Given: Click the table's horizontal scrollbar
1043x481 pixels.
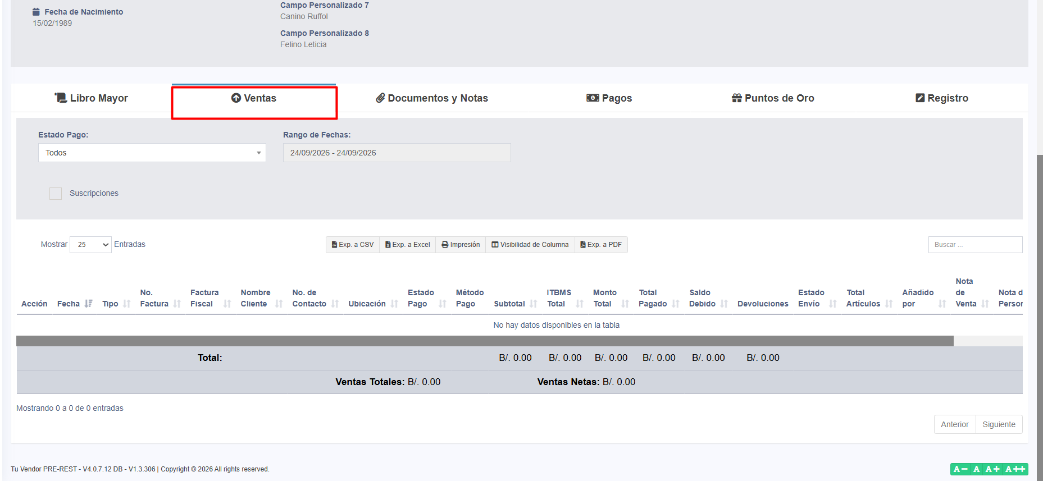Looking at the screenshot, I should coord(485,341).
